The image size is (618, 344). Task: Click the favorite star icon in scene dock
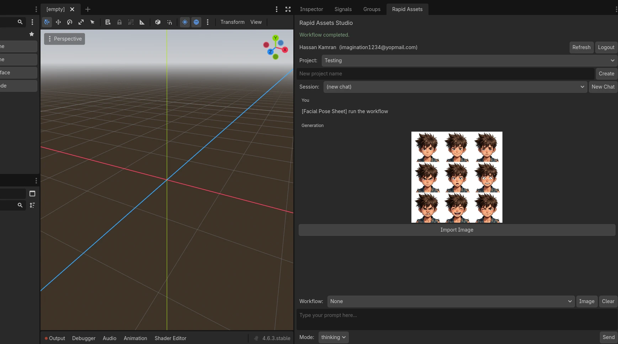click(x=32, y=34)
